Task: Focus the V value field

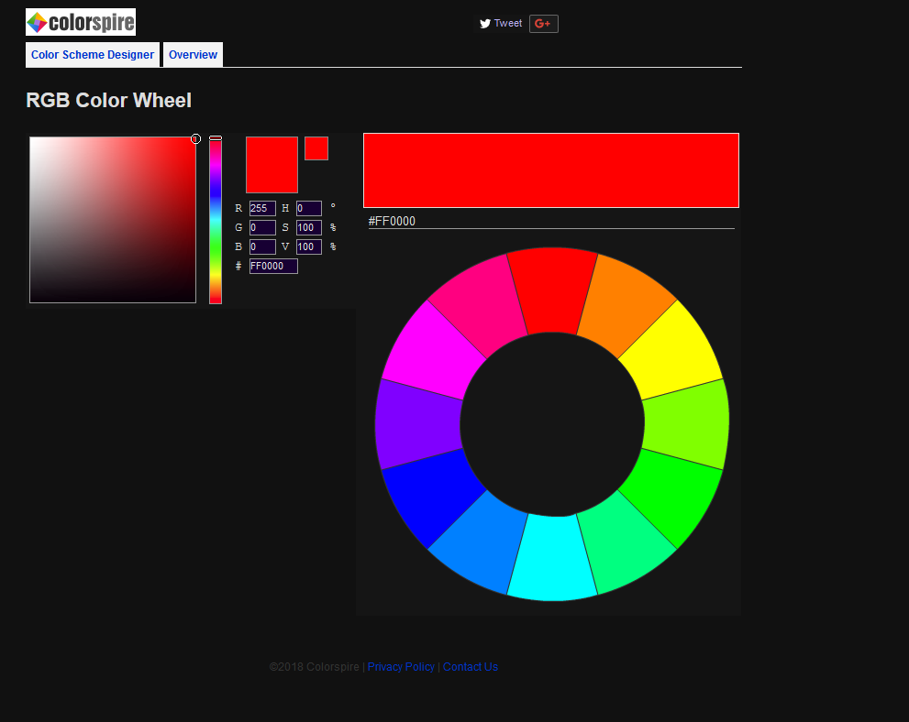Action: tap(309, 246)
